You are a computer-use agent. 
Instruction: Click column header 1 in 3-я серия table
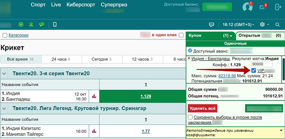coord(146,84)
